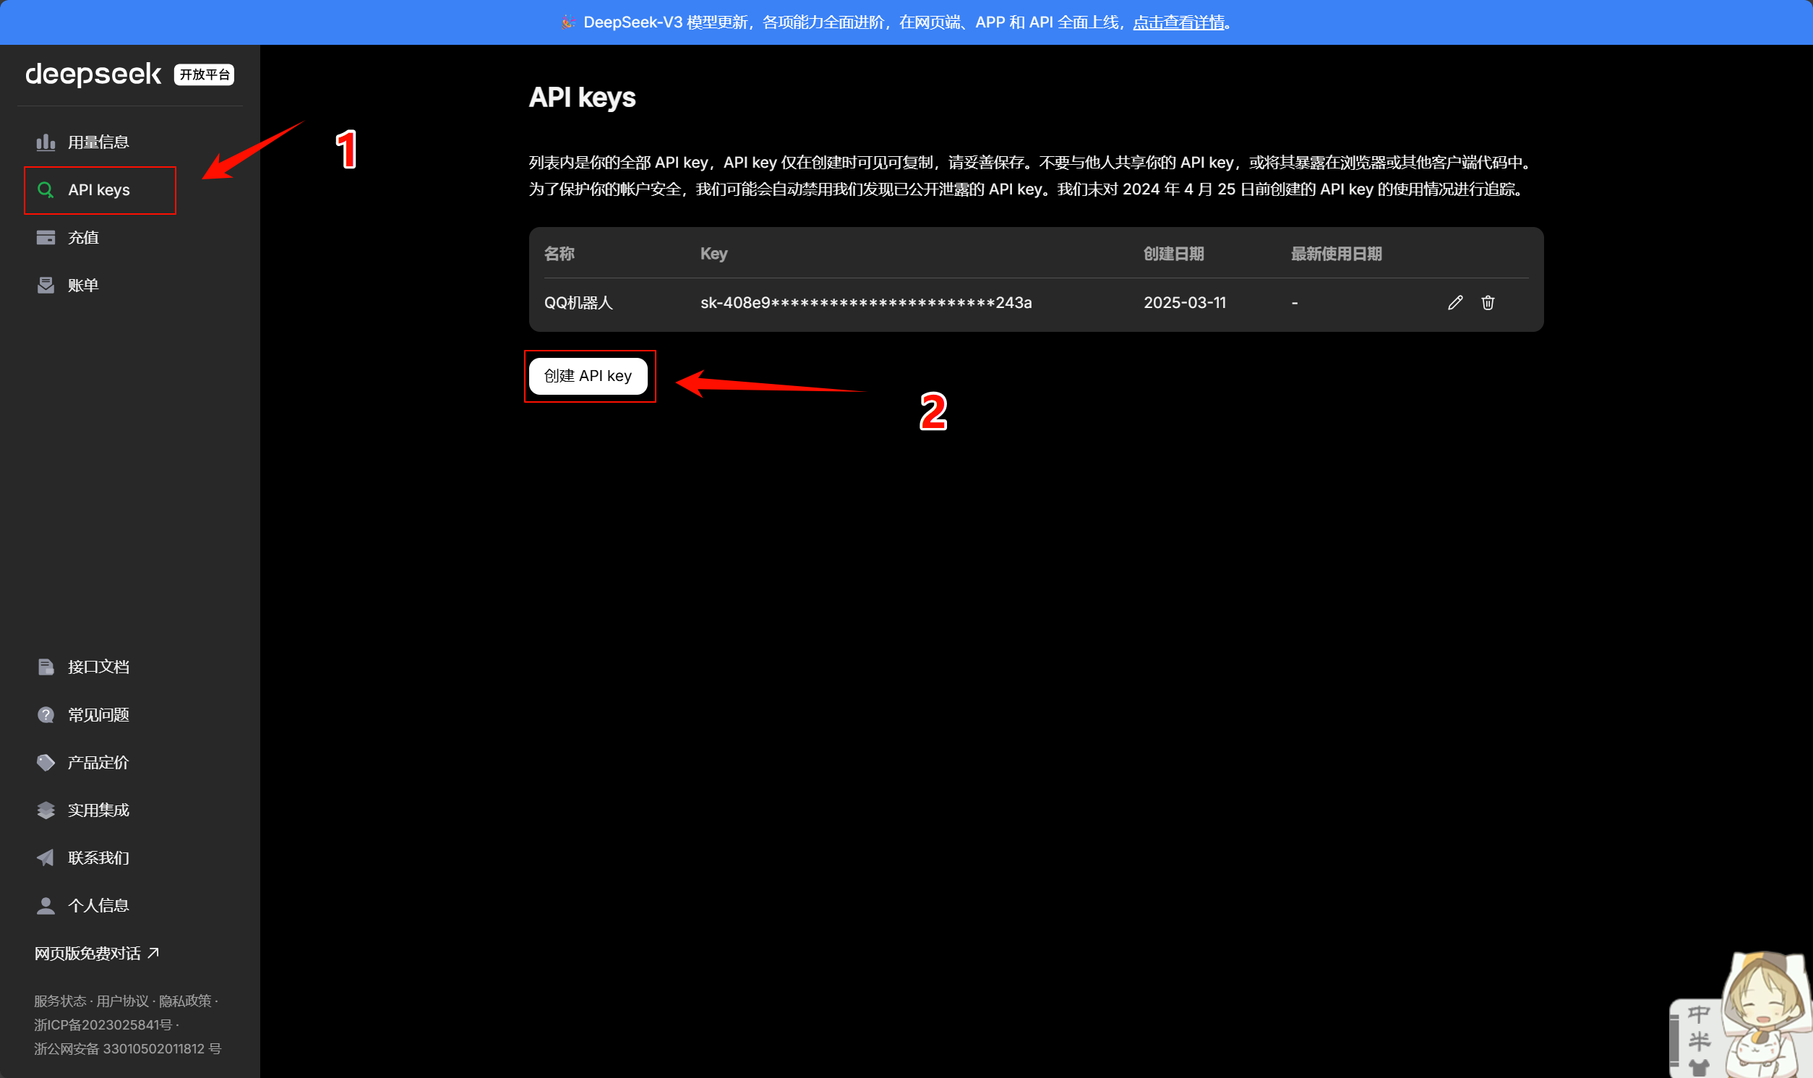Click the 最新使用日期 column header
The height and width of the screenshot is (1078, 1813).
[x=1336, y=254]
